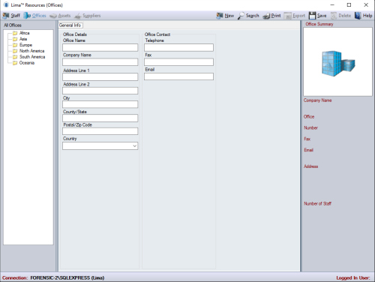Click the Postal/Zip Code field
The height and width of the screenshot is (282, 375).
[x=100, y=131]
